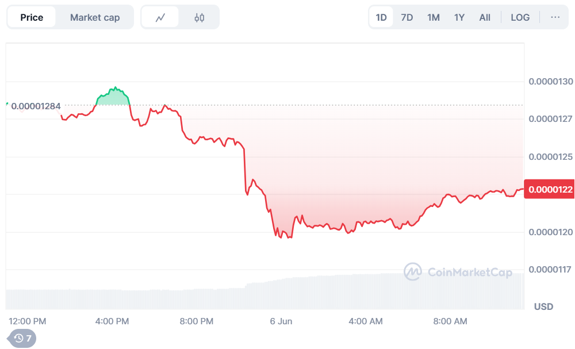Click the current price label 0.0000122
Screen dimensions: 575x349
(550, 189)
